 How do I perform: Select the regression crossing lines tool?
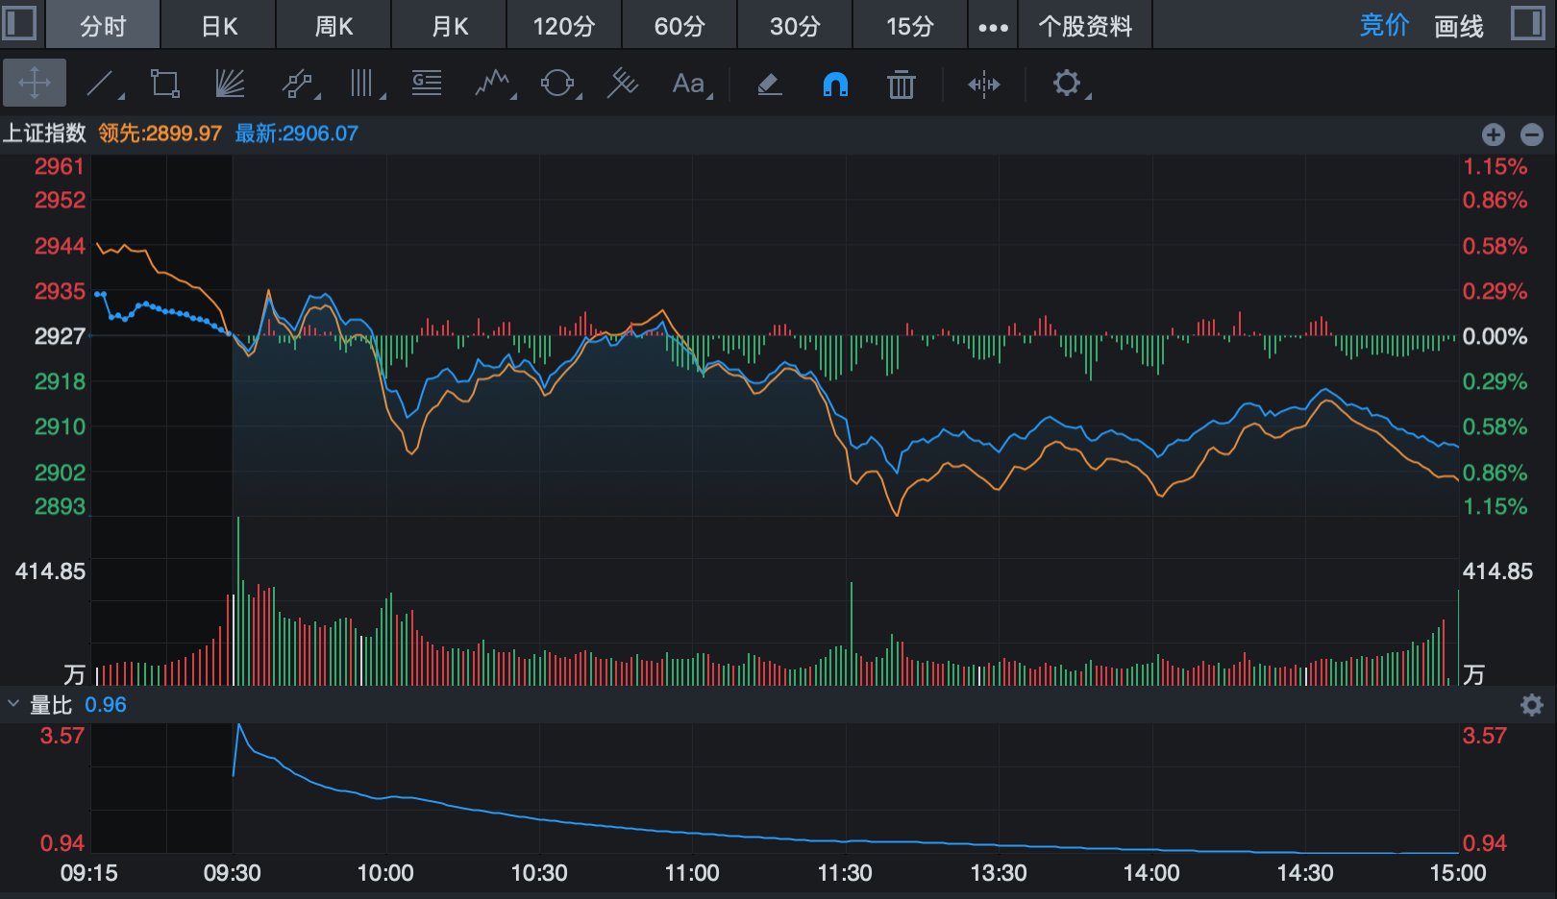click(623, 84)
